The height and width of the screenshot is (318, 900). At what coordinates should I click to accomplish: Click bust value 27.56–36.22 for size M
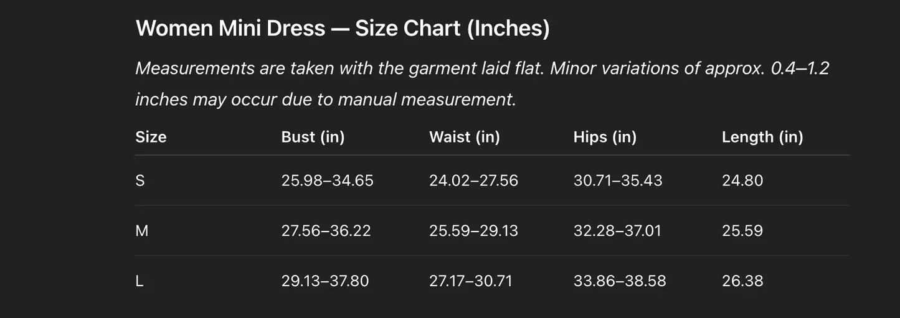click(326, 231)
